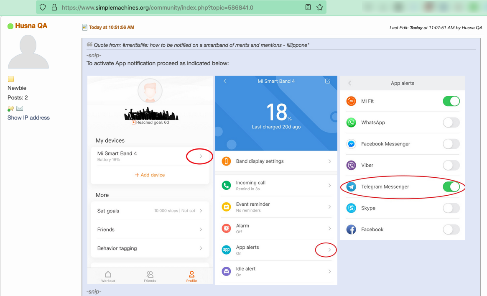Click the orange Band display settings icon
The height and width of the screenshot is (296, 487).
pos(227,161)
